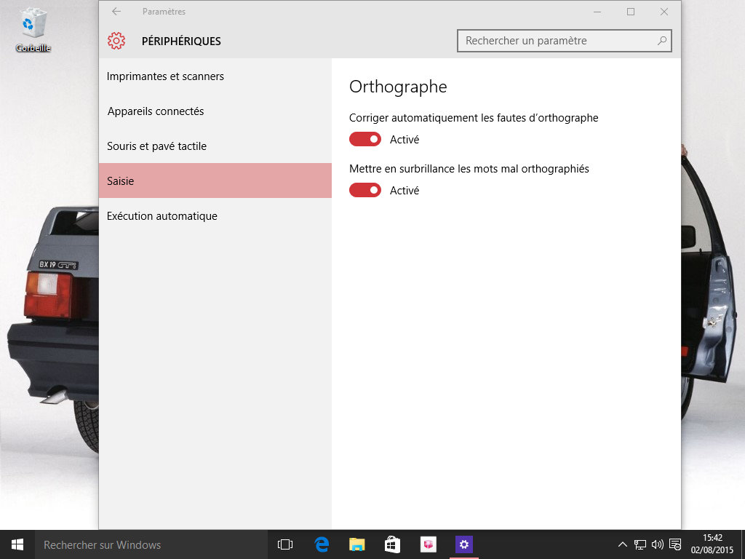Screen dimensions: 745x559
Task: Click the Rechercher un paramètre field
Action: click(x=557, y=41)
